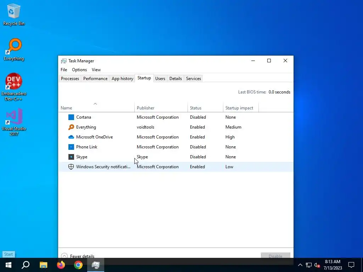
Task: Select the Everything desktop shortcut
Action: point(14,50)
